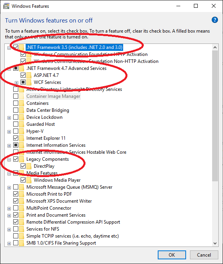Select the .NET Framework 4.7 Advanced Services label
The image size is (223, 264).
(66, 68)
